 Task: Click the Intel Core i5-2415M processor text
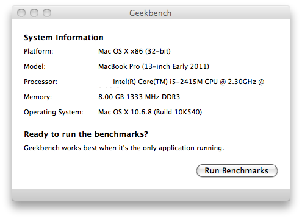click(189, 82)
